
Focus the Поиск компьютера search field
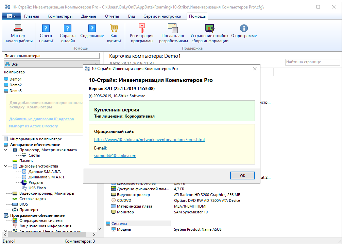coord(52,56)
